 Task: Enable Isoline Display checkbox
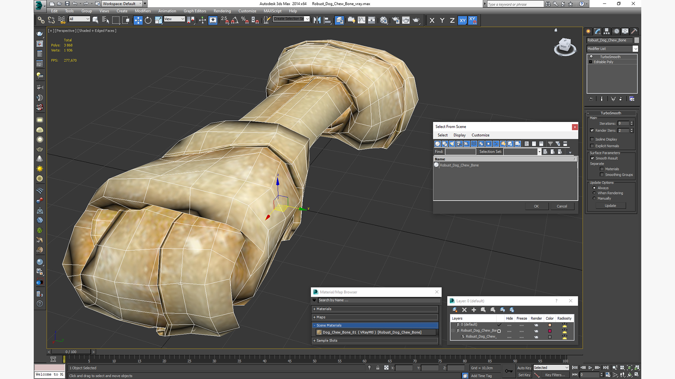[x=592, y=139]
